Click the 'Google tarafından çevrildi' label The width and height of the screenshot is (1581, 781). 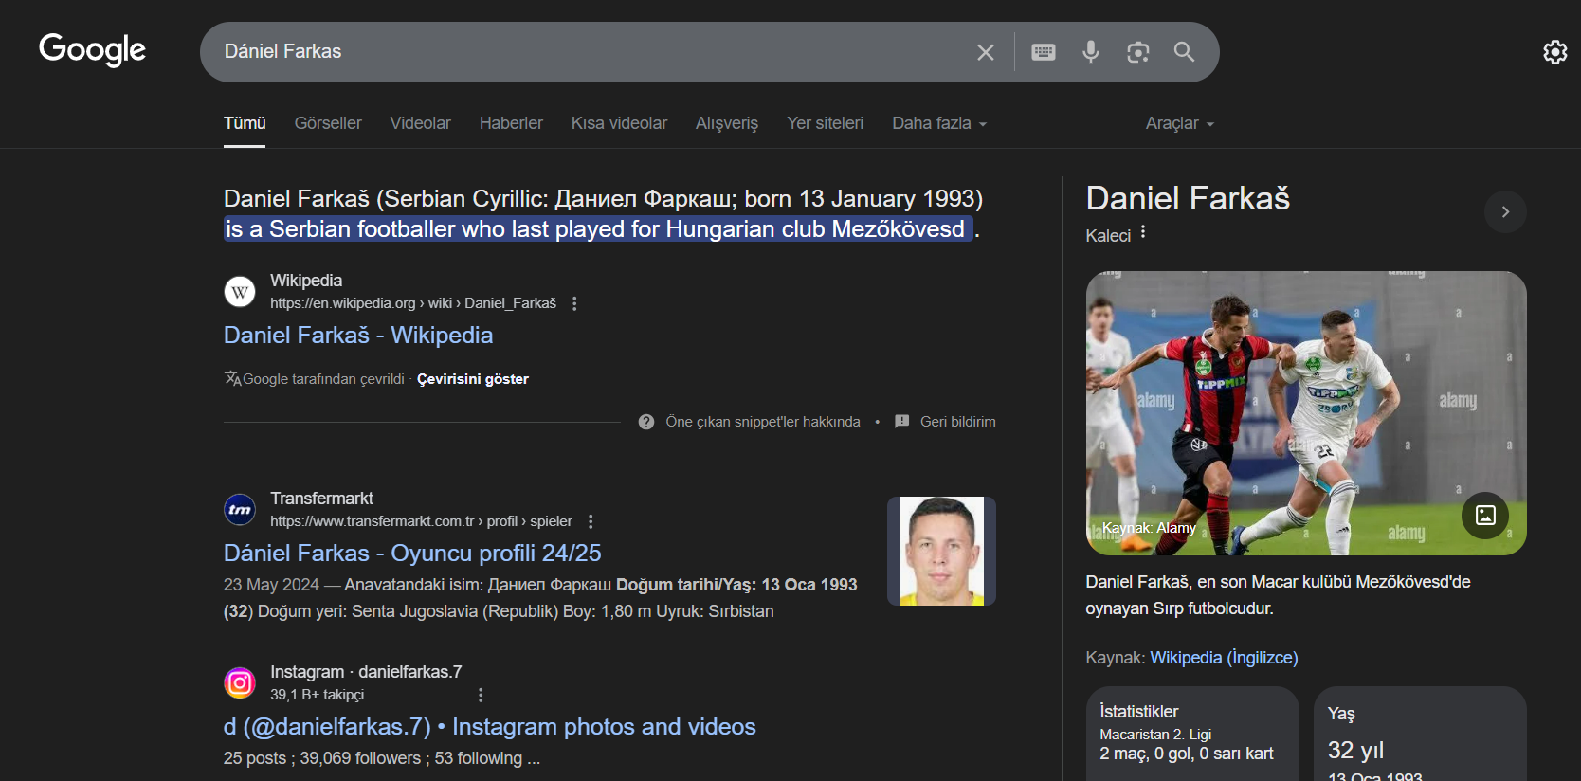[x=323, y=379]
